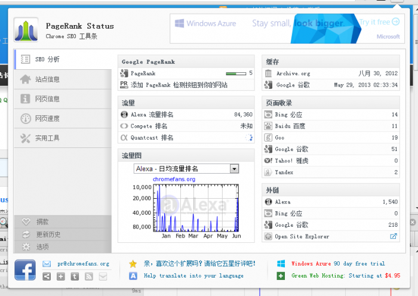Click the gear icon beside 选项

coord(26,247)
